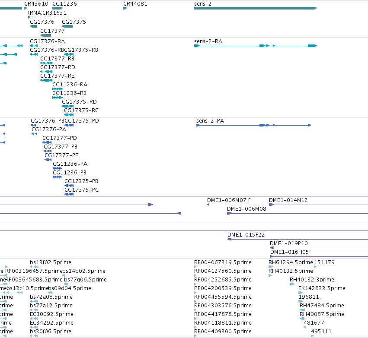The image size is (368, 338).
Task: Choose the CG11236-PA protein label
Action: click(70, 164)
